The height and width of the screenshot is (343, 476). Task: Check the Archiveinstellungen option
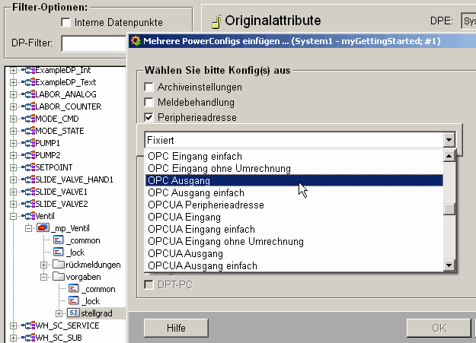pos(149,87)
